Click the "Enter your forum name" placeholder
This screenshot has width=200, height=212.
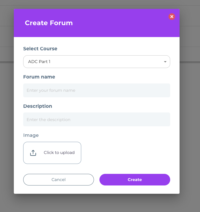pyautogui.click(x=51, y=90)
